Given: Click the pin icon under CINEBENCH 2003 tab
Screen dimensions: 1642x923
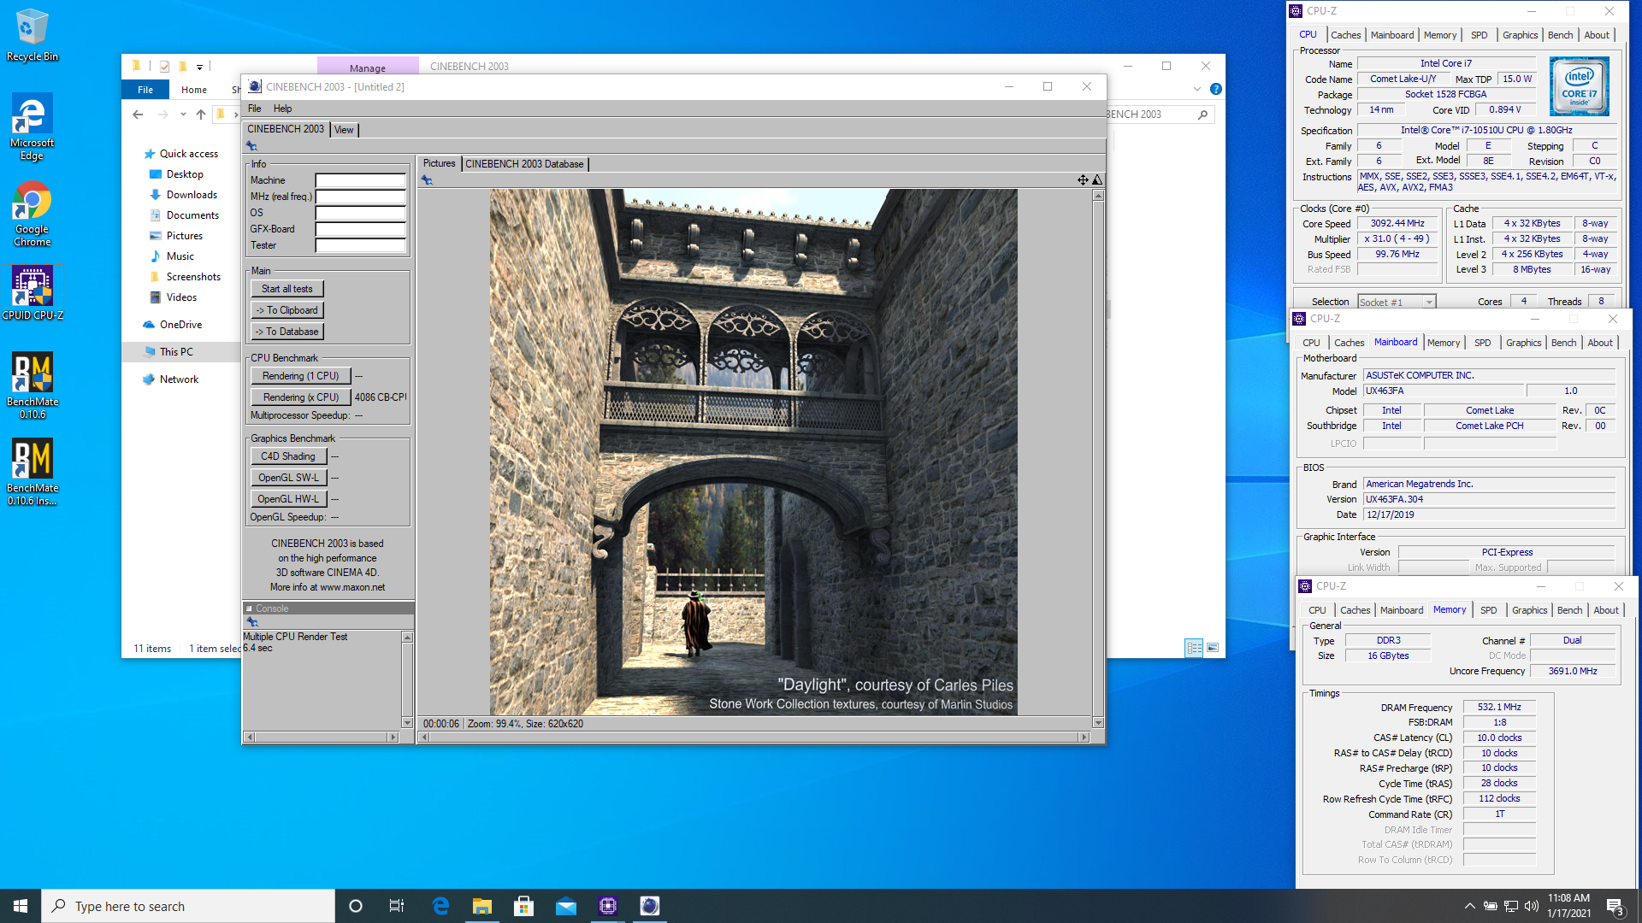Looking at the screenshot, I should (251, 146).
